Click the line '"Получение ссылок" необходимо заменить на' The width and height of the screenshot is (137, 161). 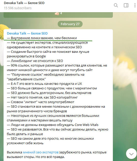coord(46,75)
